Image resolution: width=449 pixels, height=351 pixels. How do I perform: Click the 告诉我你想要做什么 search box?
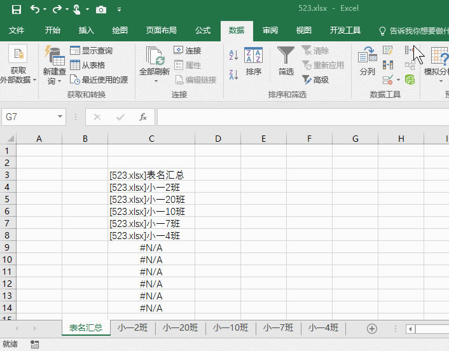coord(413,31)
